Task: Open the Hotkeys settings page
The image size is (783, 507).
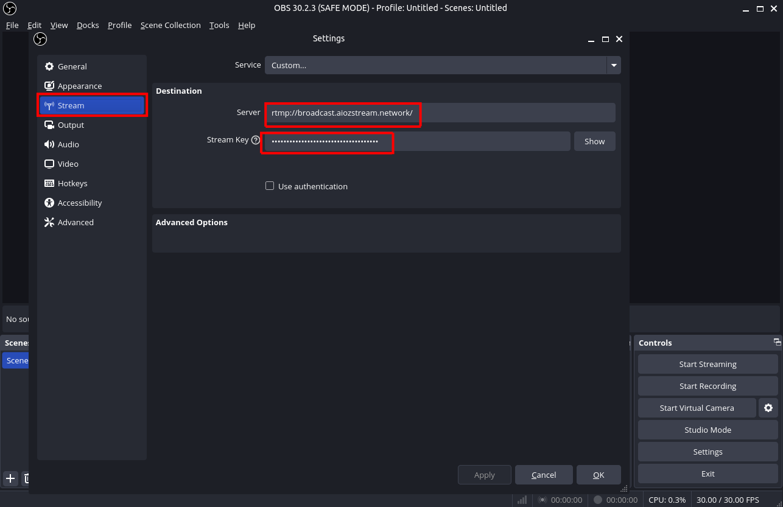Action: point(71,183)
